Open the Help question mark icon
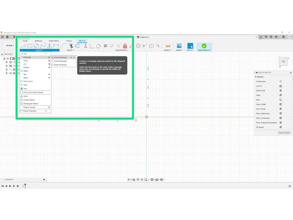This screenshot has height=220, width=293. (x=284, y=37)
